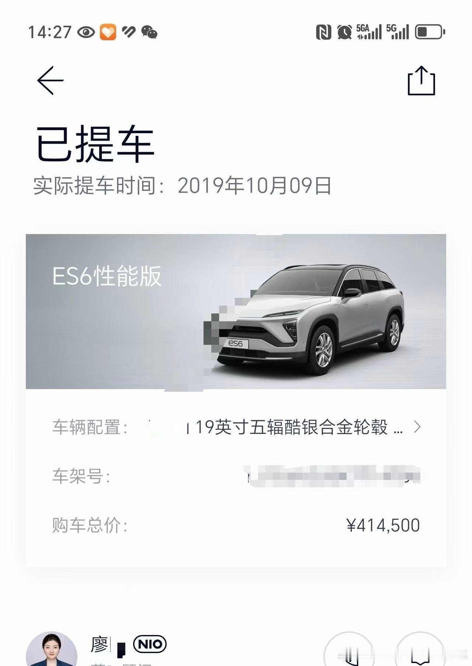Open the 车辆配置 details row
The height and width of the screenshot is (666, 472).
pos(236,427)
